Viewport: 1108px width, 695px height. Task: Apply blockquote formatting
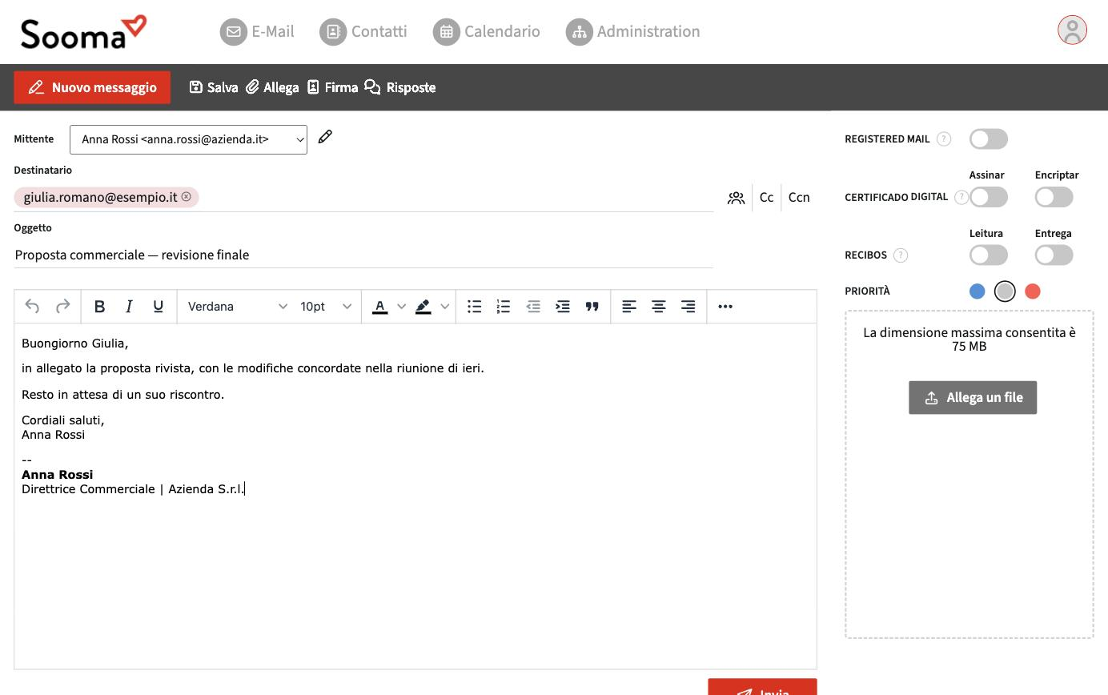click(x=592, y=307)
